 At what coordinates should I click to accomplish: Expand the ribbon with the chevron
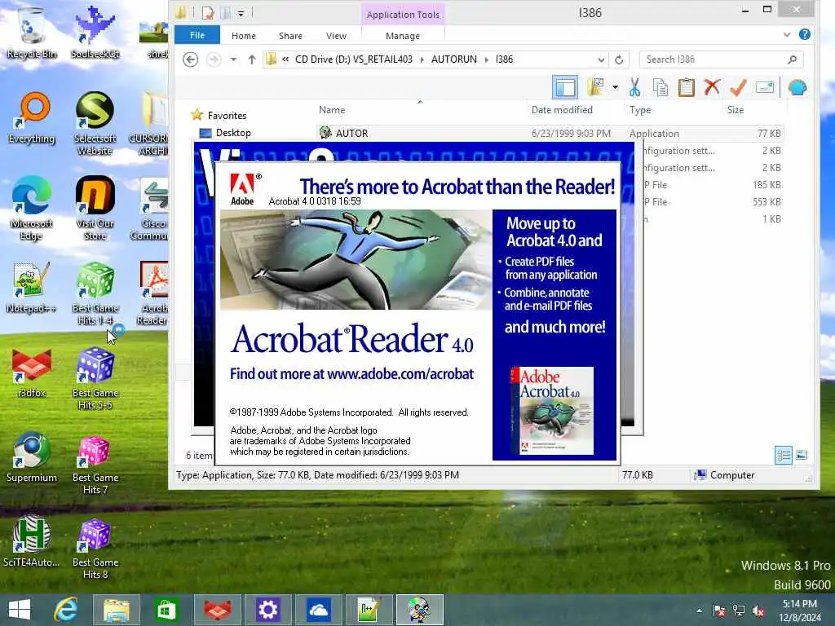[x=787, y=35]
